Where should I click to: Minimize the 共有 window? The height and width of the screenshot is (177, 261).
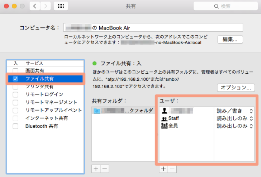coord(14,6)
